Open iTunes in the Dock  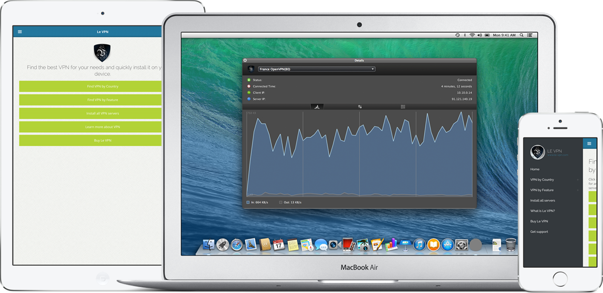[x=419, y=245]
